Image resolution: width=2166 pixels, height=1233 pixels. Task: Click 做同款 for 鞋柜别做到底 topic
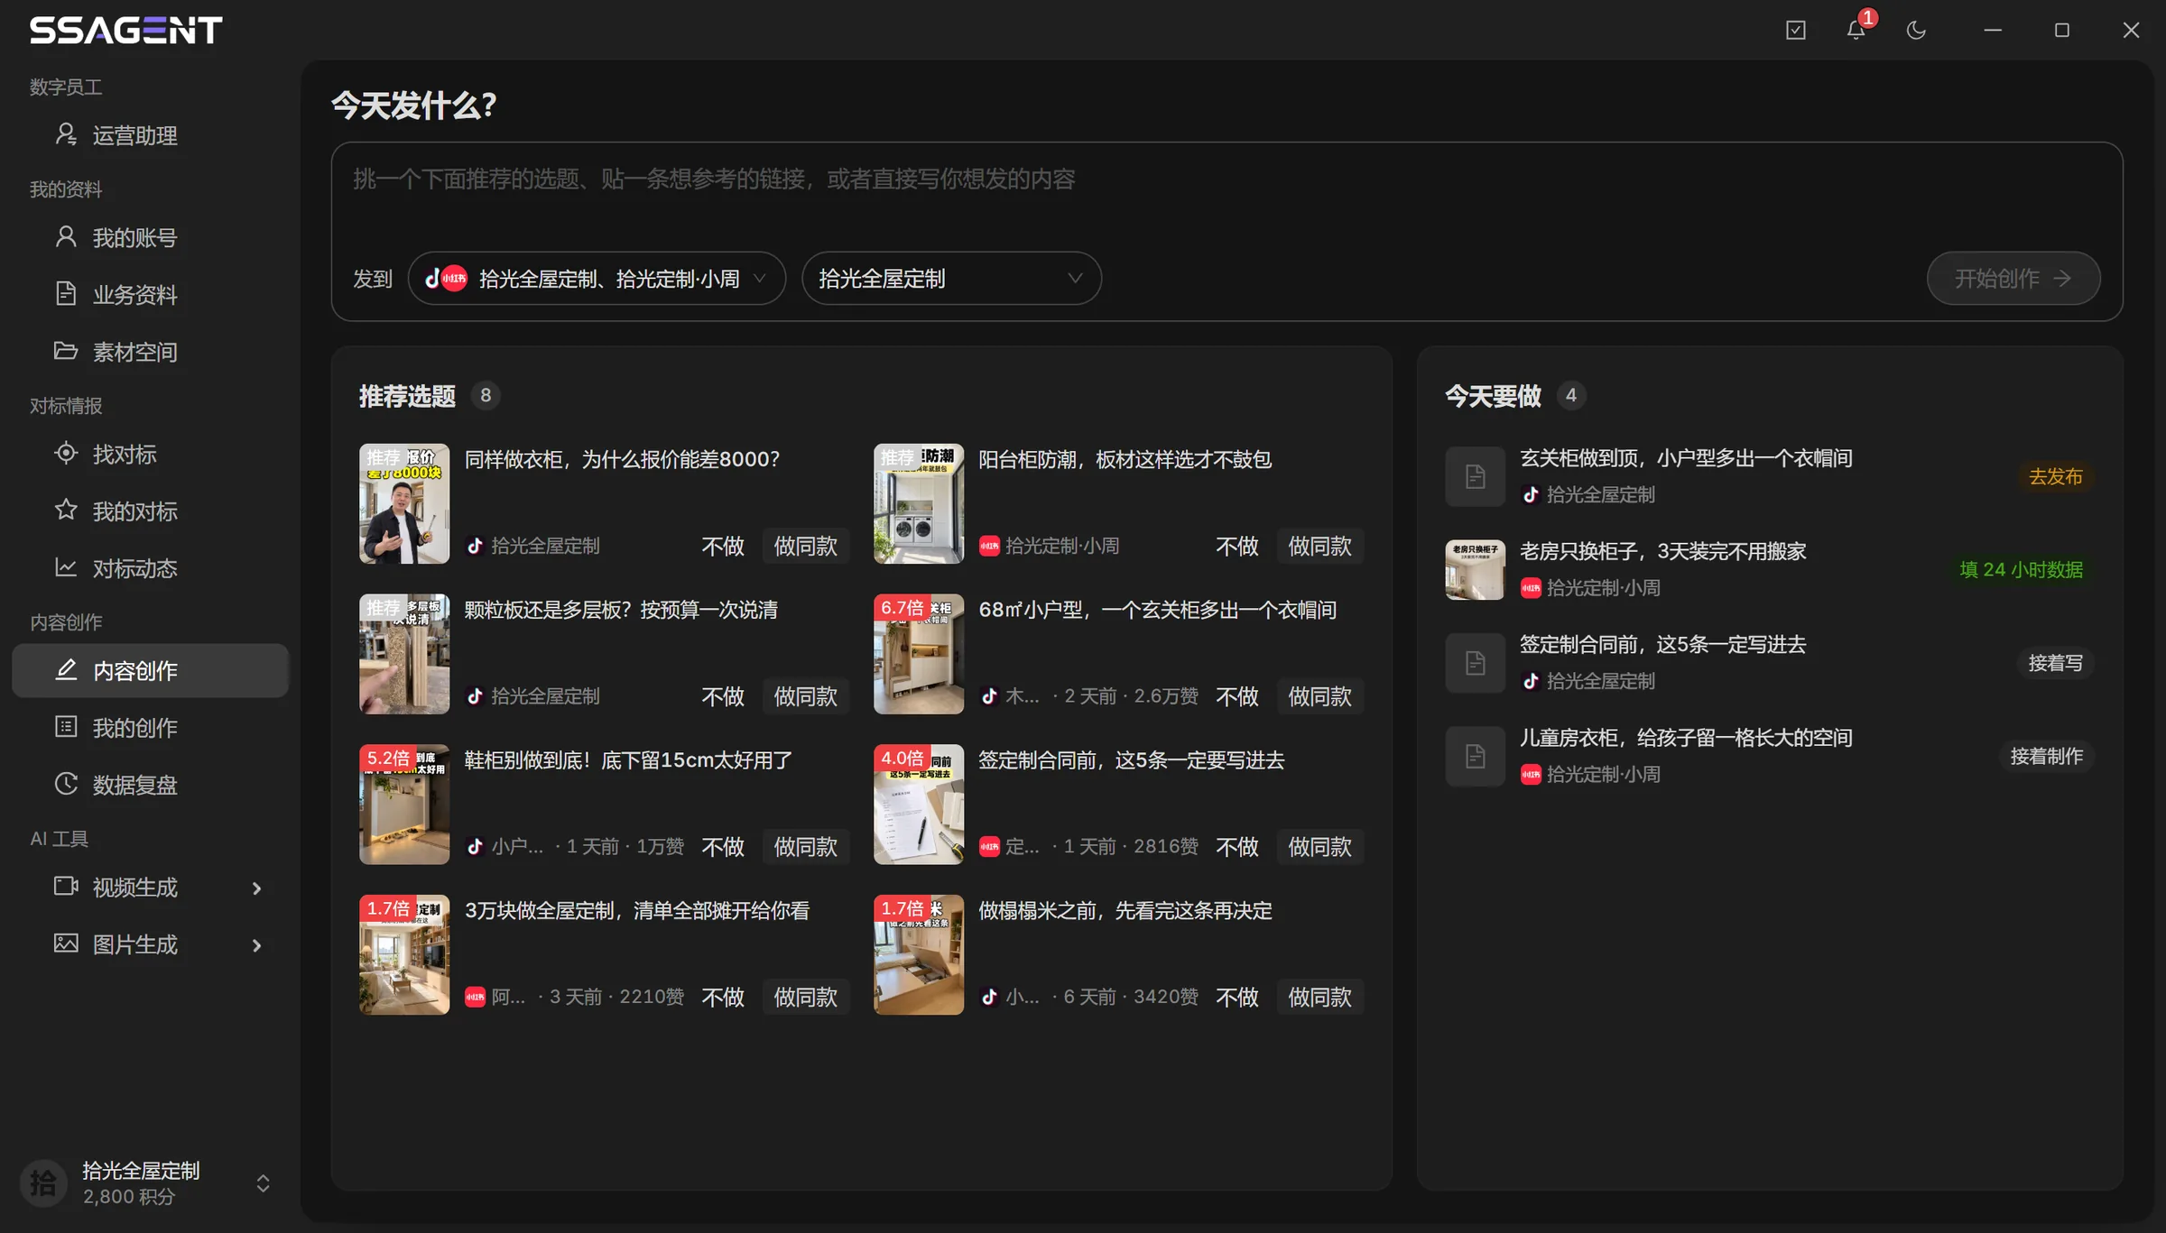coord(806,847)
